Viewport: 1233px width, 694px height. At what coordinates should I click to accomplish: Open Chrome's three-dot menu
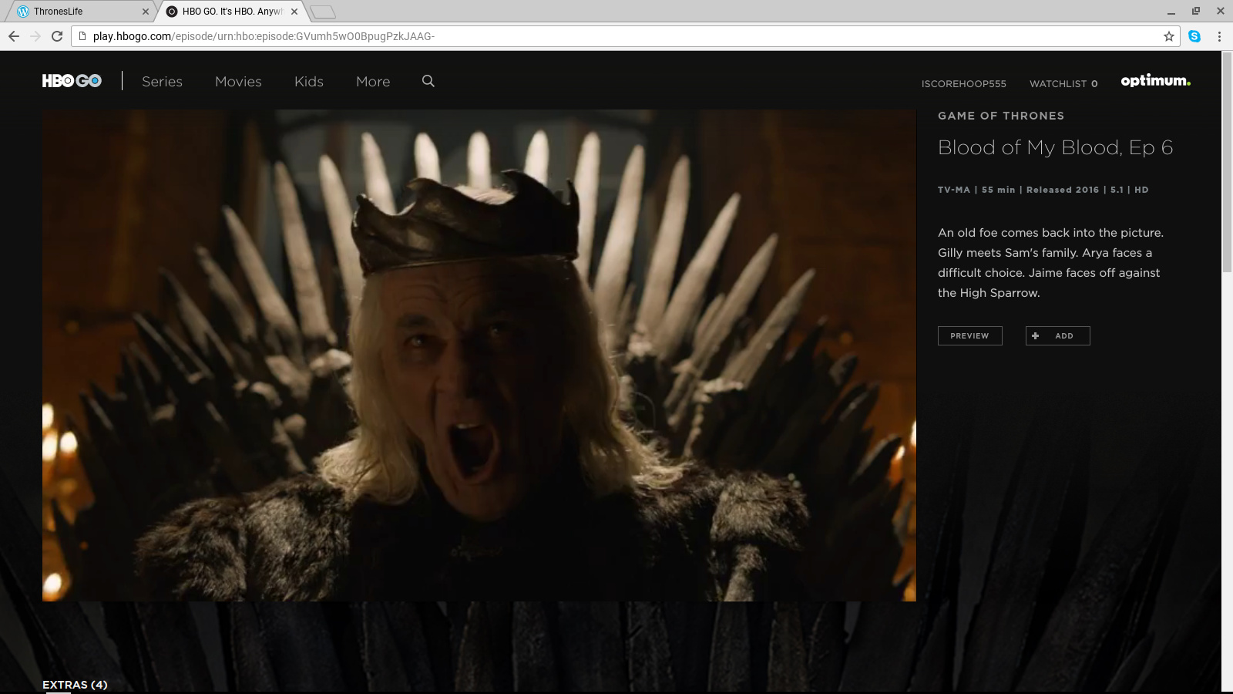1219,36
